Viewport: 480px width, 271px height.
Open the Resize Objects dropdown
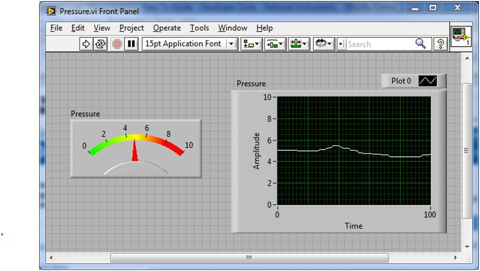click(298, 44)
